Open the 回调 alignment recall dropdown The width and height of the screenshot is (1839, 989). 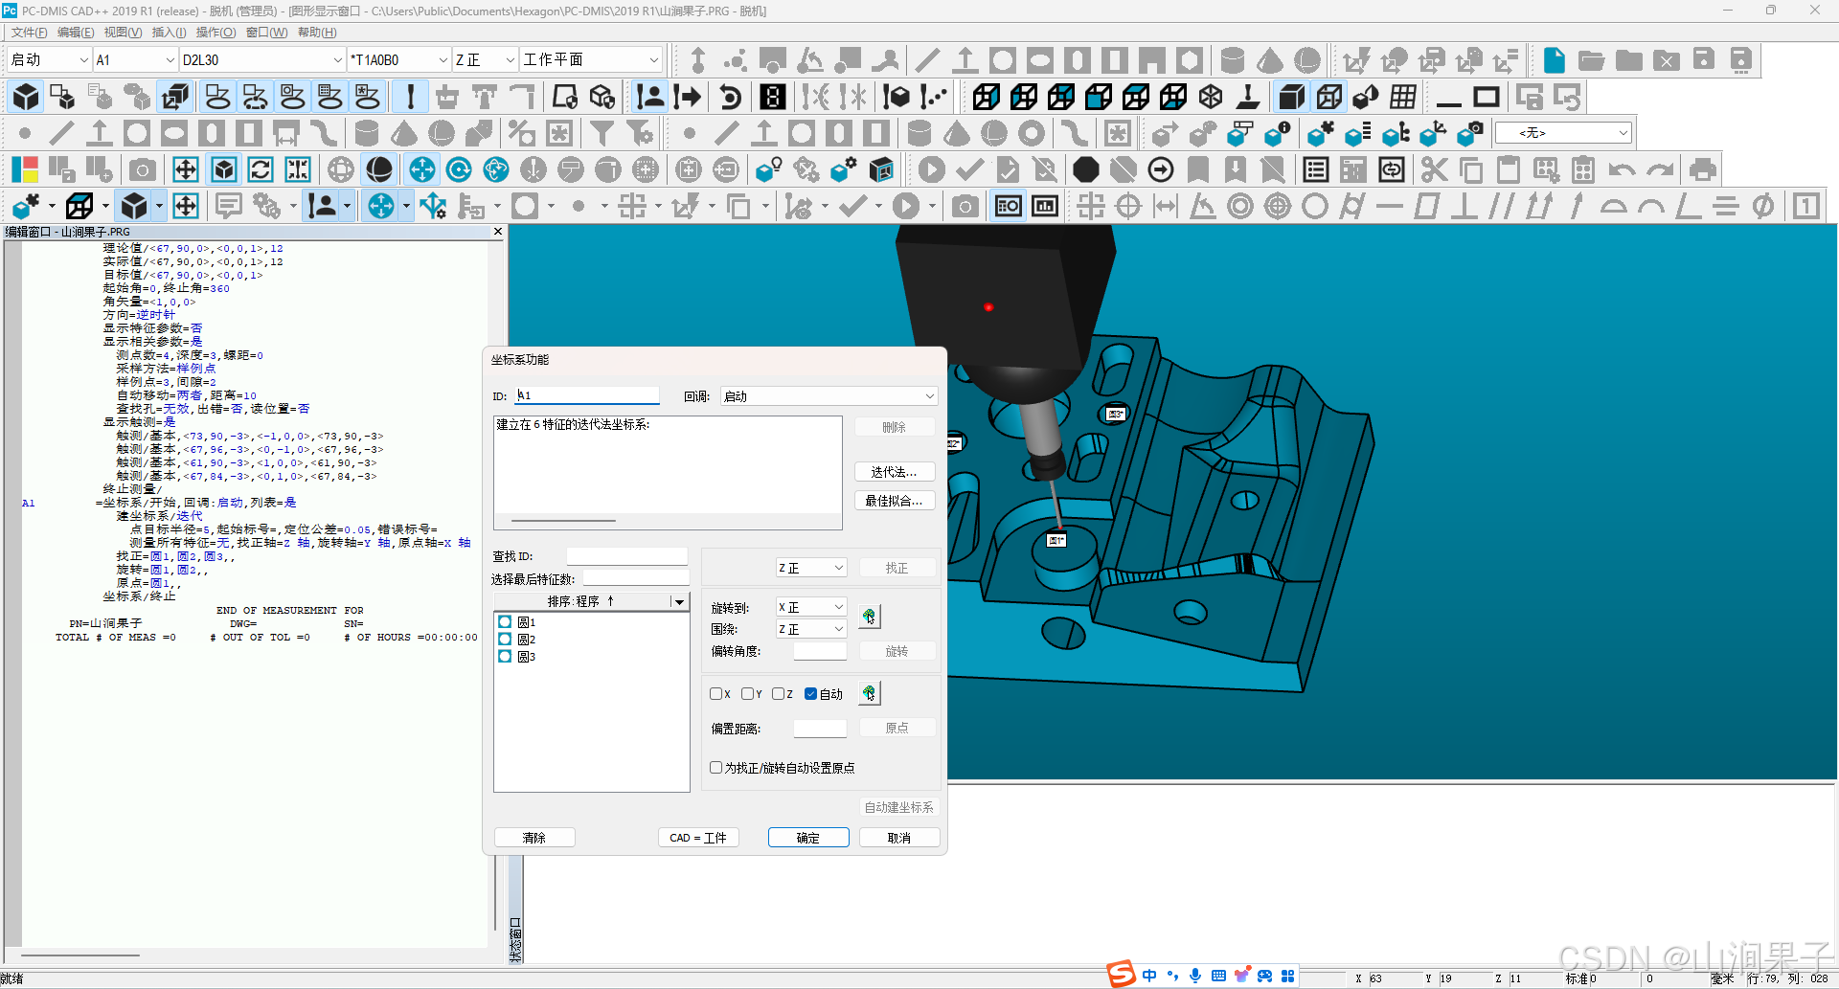click(829, 396)
